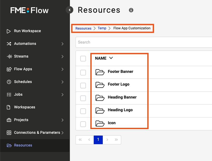Click the Run Workspace play icon
This screenshot has height=161, width=212.
click(9, 31)
